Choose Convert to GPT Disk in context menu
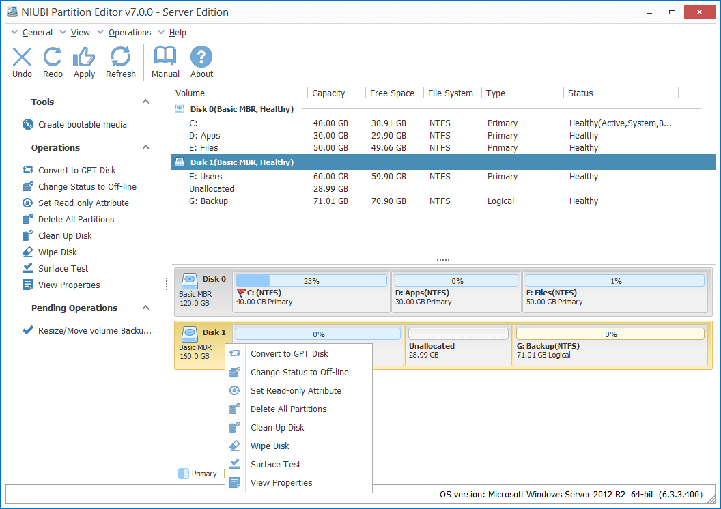This screenshot has width=721, height=509. point(289,354)
